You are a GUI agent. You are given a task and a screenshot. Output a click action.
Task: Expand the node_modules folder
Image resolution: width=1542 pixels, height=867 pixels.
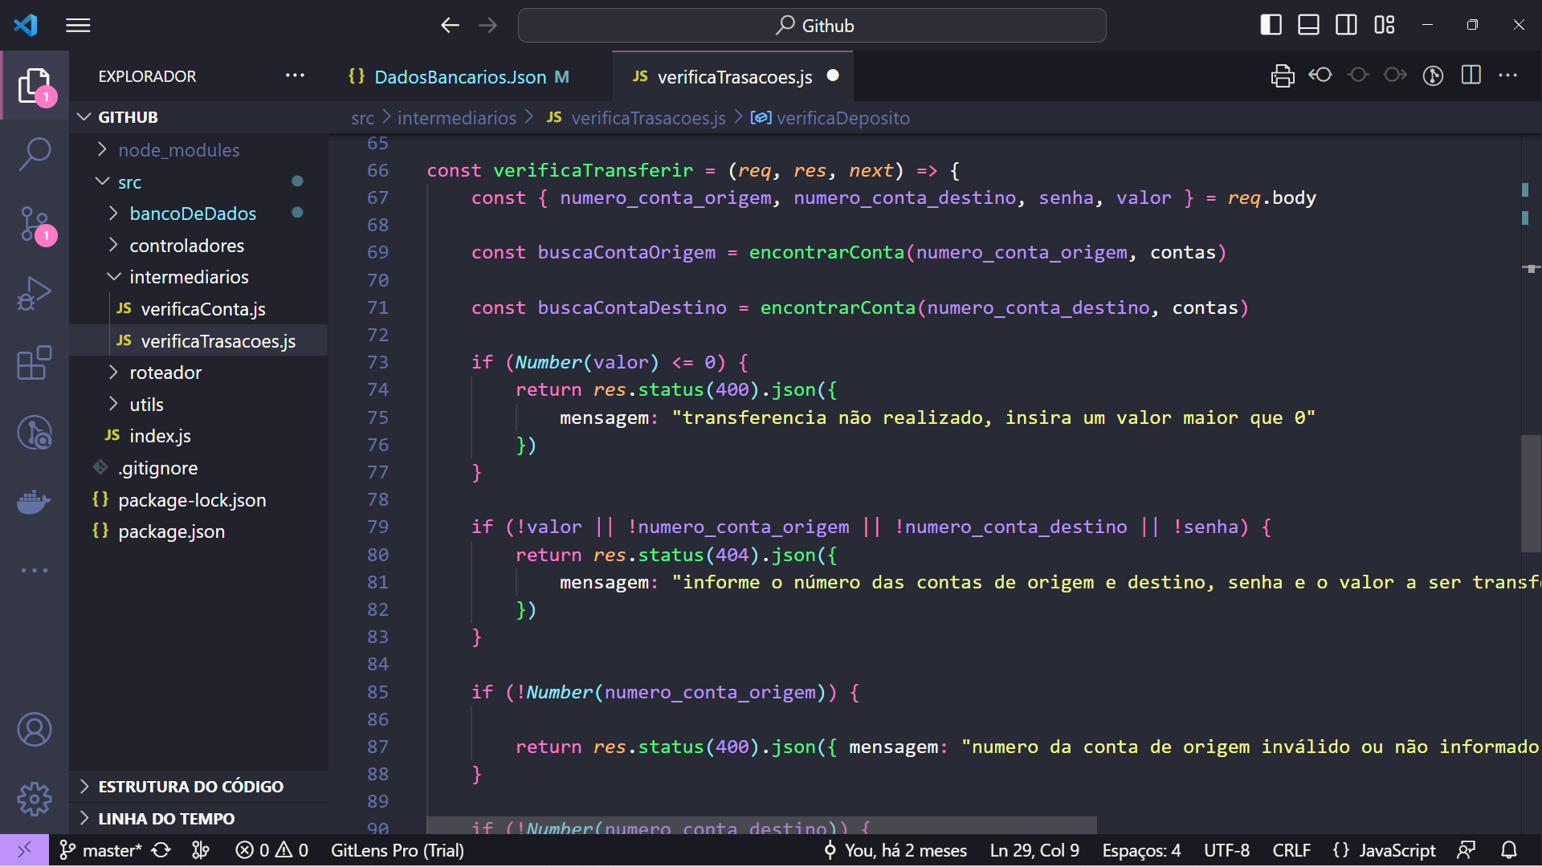[x=178, y=150]
